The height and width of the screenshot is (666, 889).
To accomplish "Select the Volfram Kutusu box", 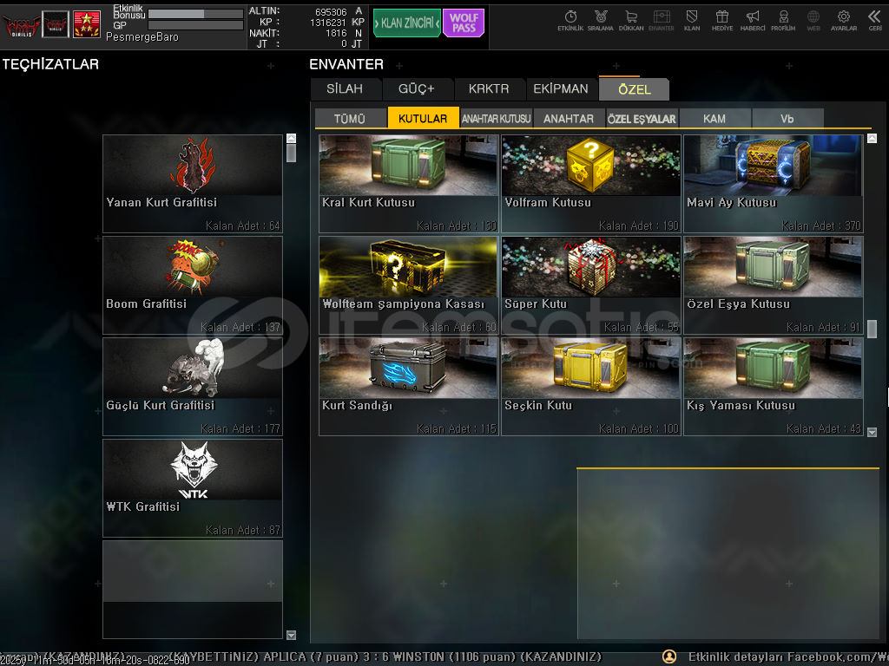I will coord(590,184).
